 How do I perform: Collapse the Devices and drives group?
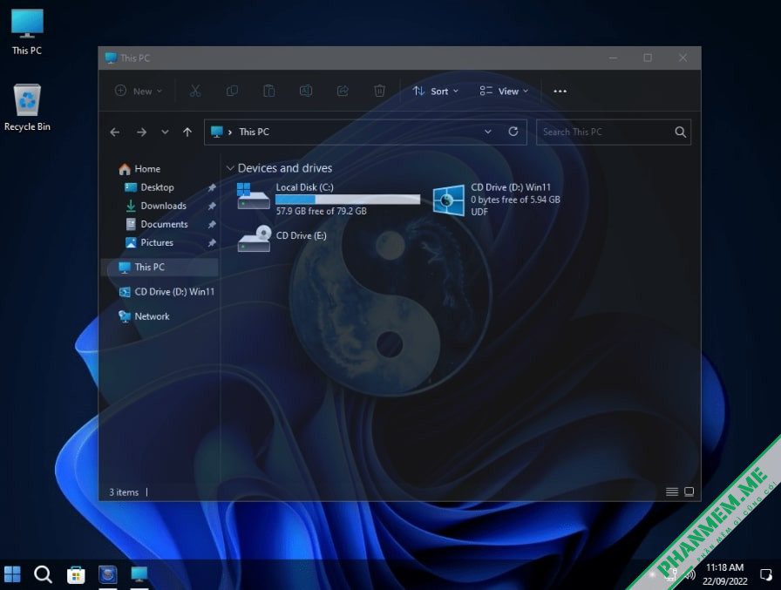point(230,168)
